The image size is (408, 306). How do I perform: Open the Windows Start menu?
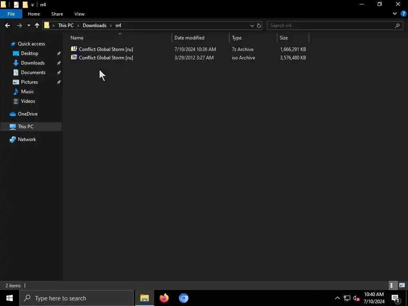pyautogui.click(x=10, y=298)
